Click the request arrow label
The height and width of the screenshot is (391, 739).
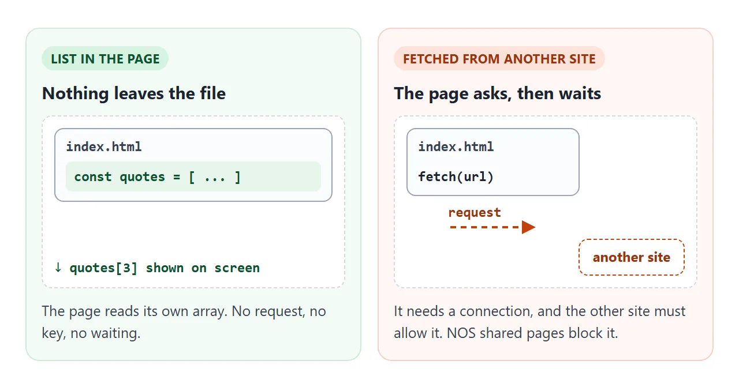(475, 212)
